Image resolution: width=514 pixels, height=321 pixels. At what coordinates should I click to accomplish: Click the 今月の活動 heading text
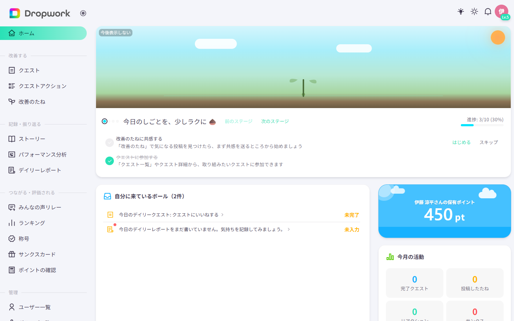point(410,257)
